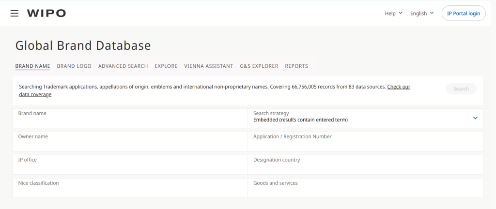496x209 pixels.
Task: Click the IP Portal login button
Action: coord(464,14)
